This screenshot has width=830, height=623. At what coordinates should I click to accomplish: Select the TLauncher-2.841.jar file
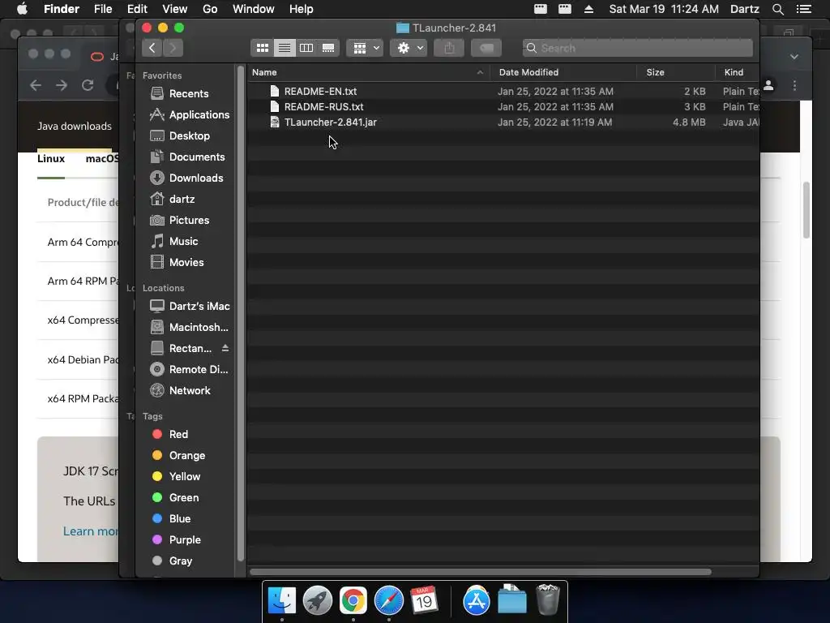[x=503, y=122]
